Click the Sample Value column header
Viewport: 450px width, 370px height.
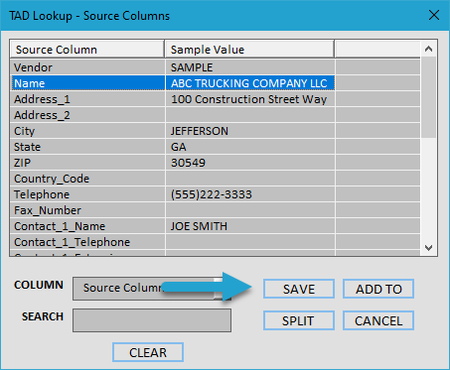tap(249, 50)
